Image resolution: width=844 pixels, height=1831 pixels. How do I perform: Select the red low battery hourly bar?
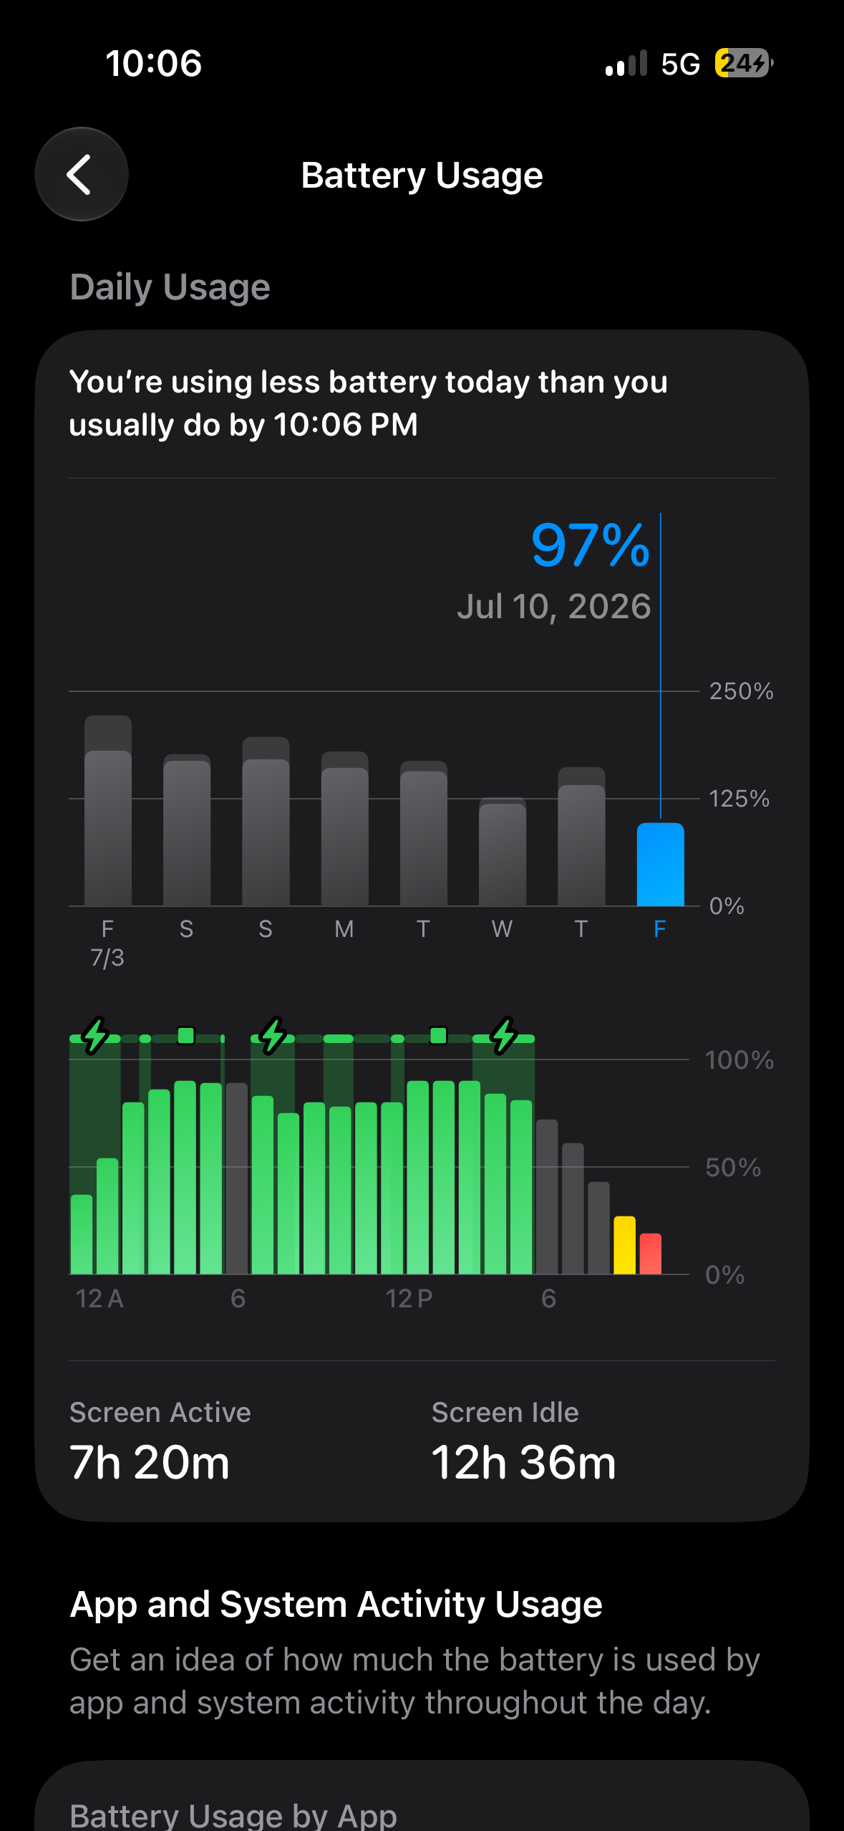651,1254
